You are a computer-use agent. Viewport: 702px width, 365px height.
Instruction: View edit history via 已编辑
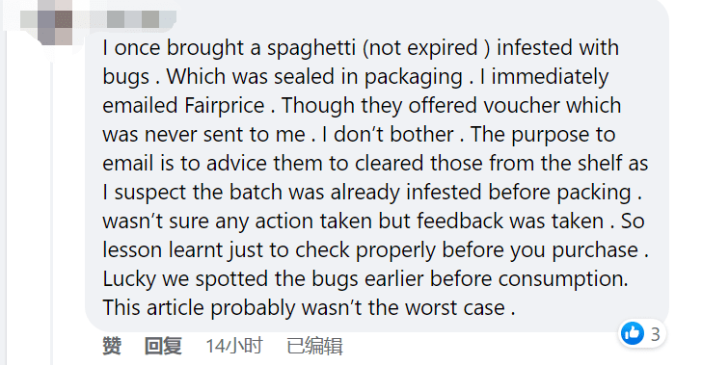click(314, 346)
